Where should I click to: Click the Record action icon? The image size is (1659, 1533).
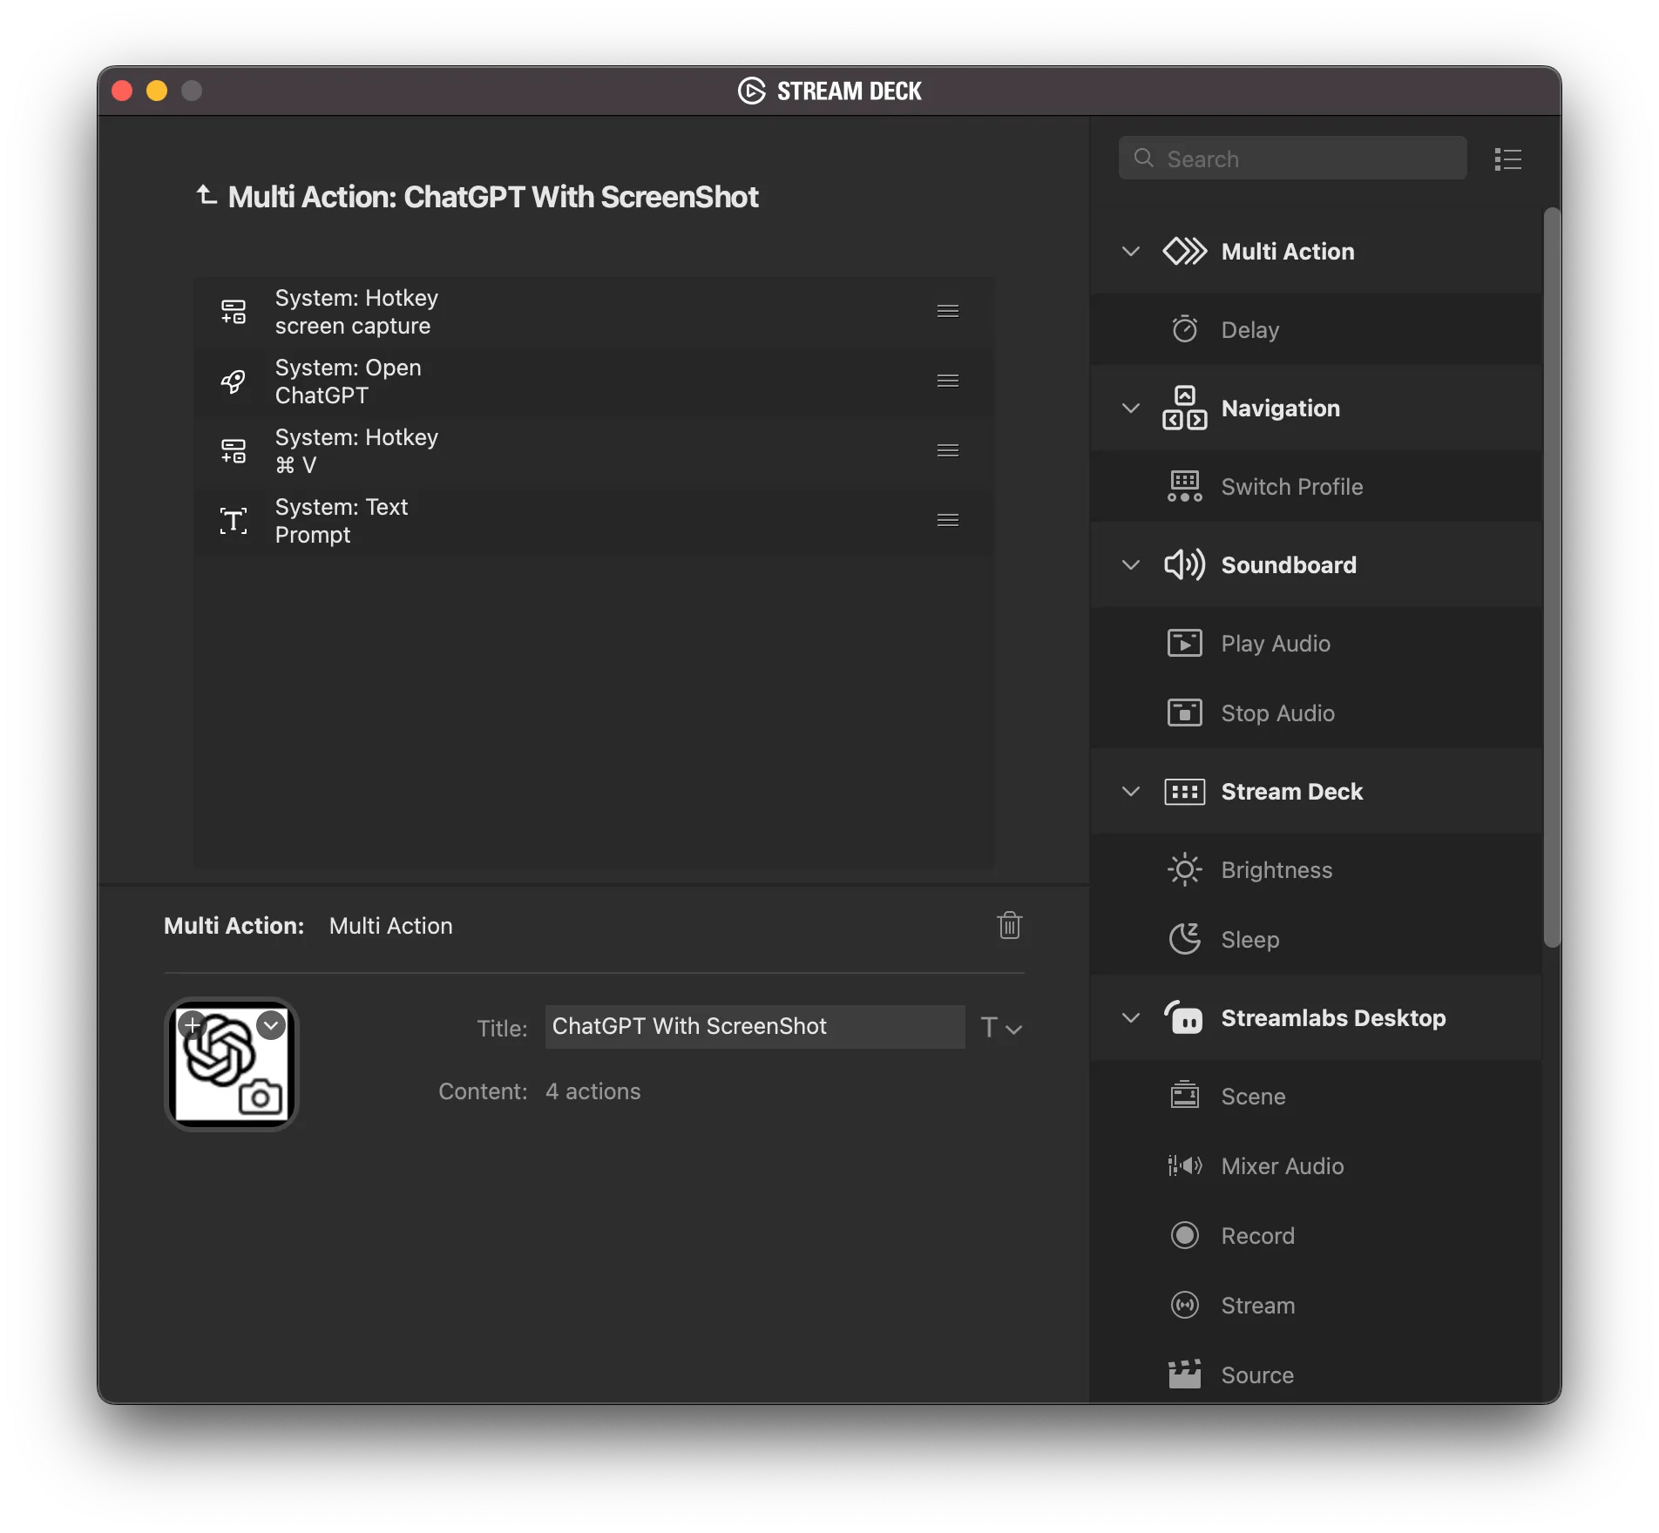click(1185, 1235)
